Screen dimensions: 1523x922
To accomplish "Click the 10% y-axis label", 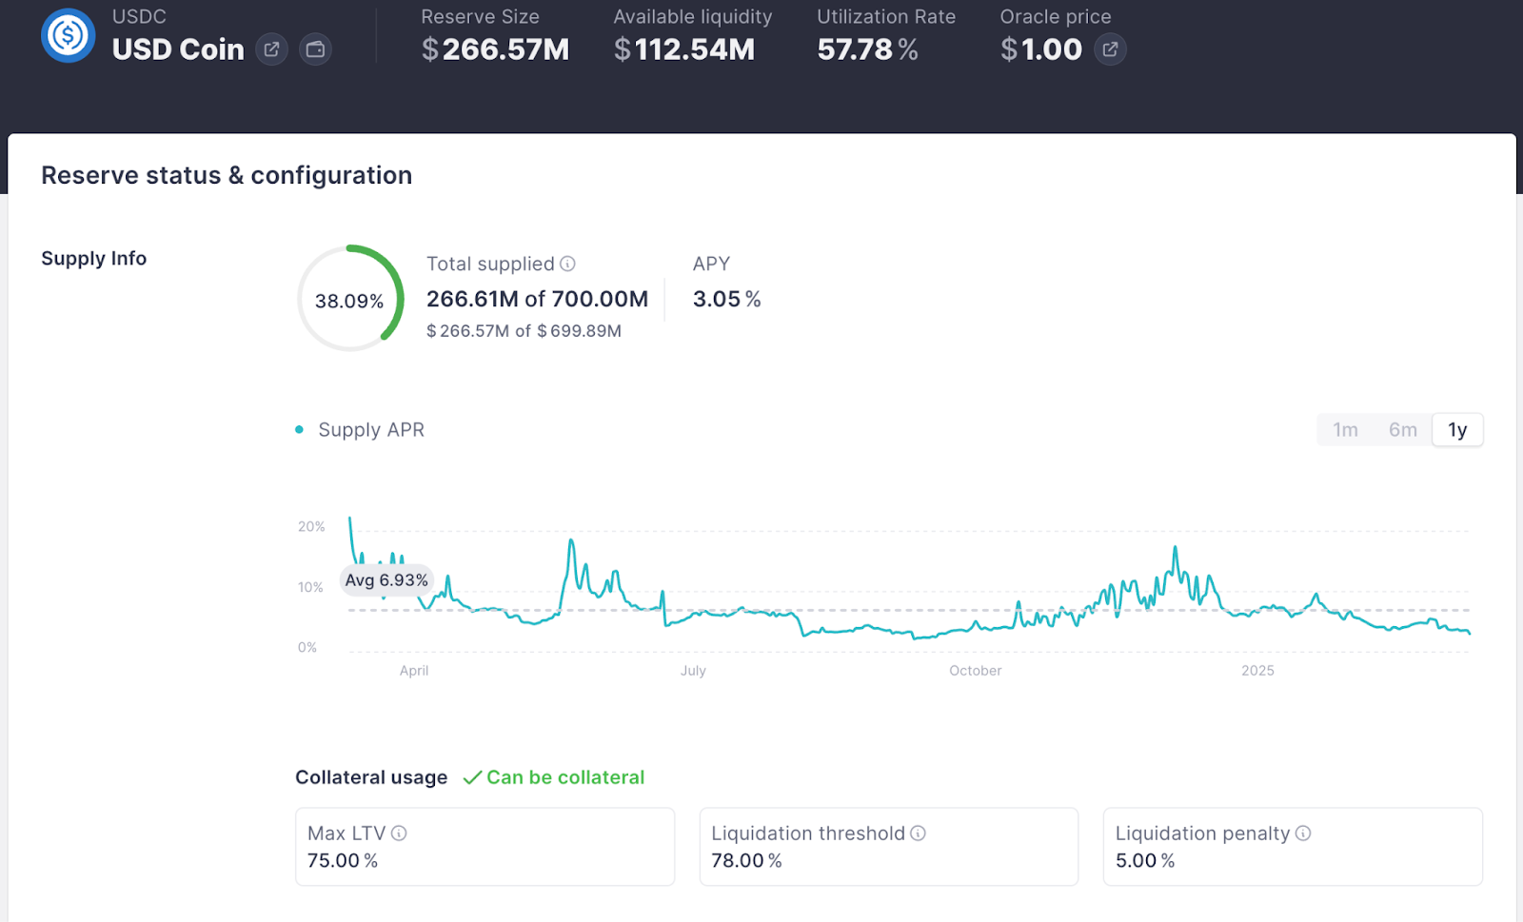I will (x=310, y=588).
